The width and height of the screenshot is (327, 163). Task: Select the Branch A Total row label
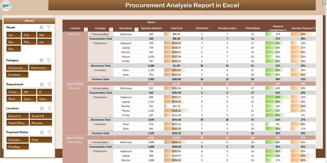[x=75, y=84]
